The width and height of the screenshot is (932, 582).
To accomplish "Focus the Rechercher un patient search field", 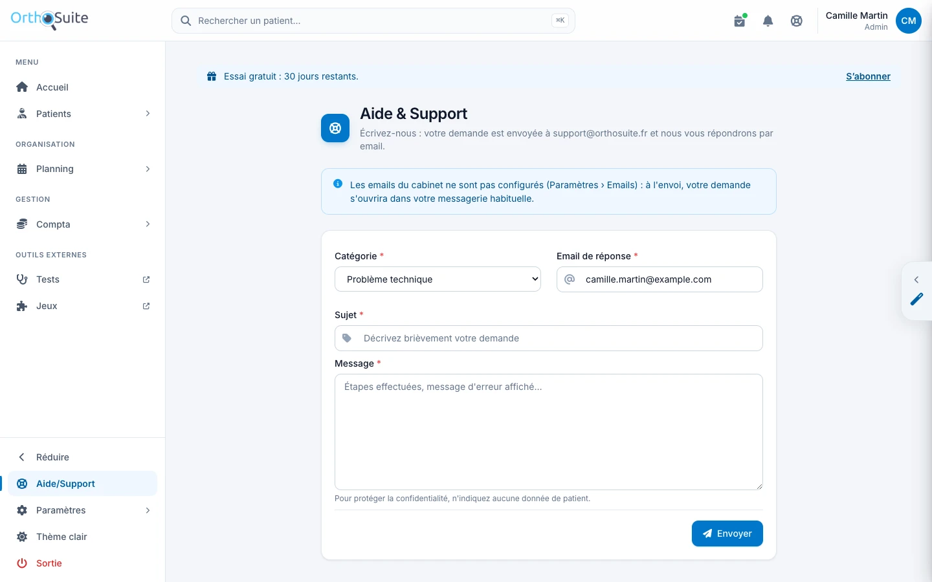I will pyautogui.click(x=373, y=21).
